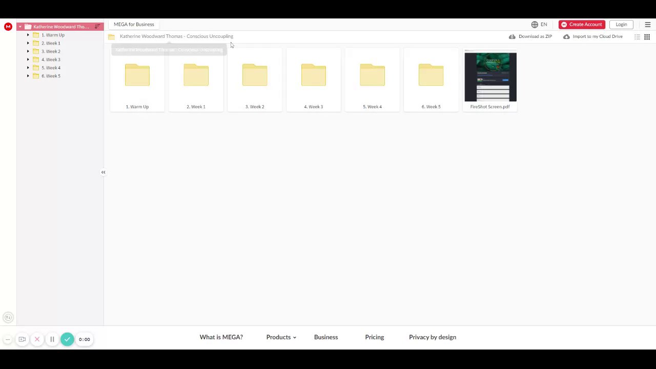
Task: Select 4. Week 3 in tree
Action: [51, 59]
